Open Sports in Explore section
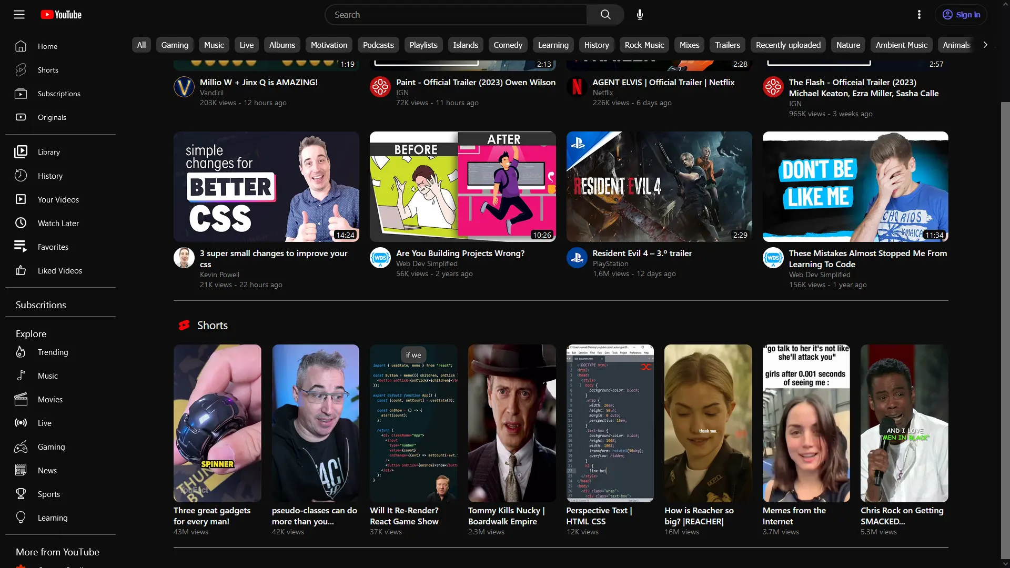This screenshot has width=1010, height=568. point(60,494)
